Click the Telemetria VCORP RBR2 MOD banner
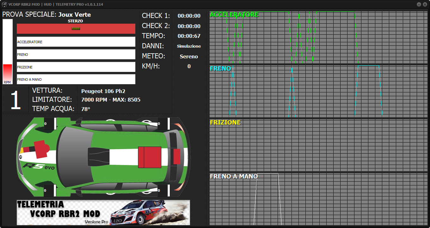430x228 pixels. [103, 212]
